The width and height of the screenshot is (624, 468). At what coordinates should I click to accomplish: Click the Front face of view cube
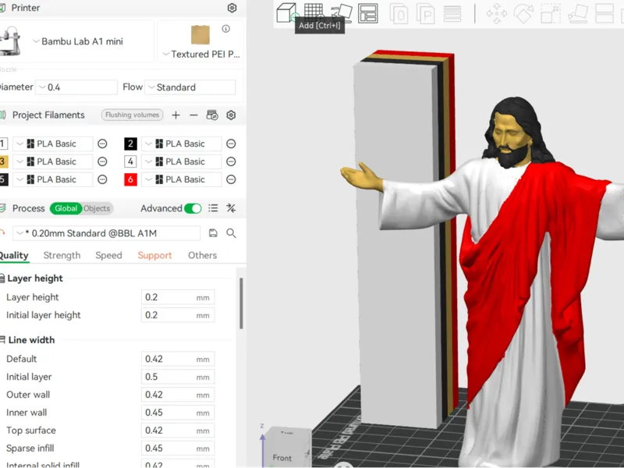pyautogui.click(x=282, y=458)
